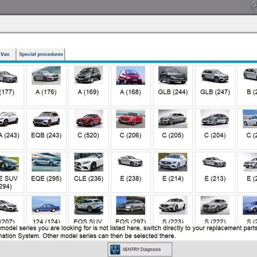Open the Special procedures tab
The width and height of the screenshot is (257, 257).
[41, 54]
